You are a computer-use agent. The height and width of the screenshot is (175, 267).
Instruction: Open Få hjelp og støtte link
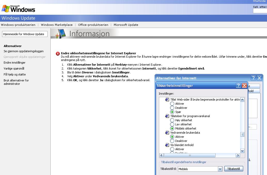point(15,74)
